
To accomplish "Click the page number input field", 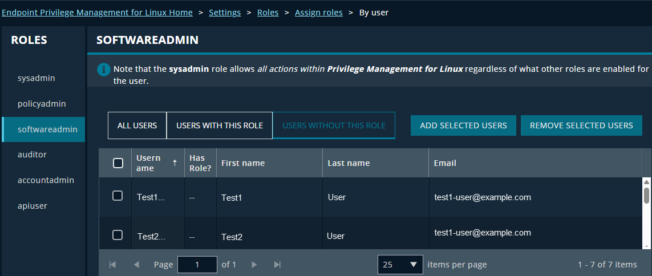I will (x=197, y=265).
